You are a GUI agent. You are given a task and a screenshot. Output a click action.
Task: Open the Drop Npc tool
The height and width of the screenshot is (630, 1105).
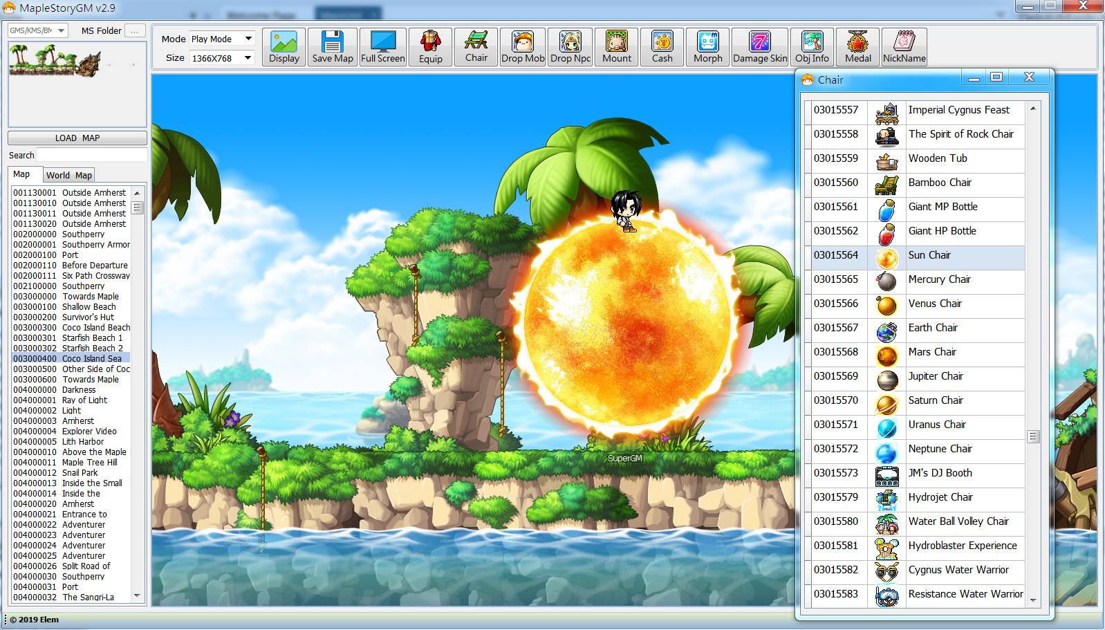pos(570,46)
